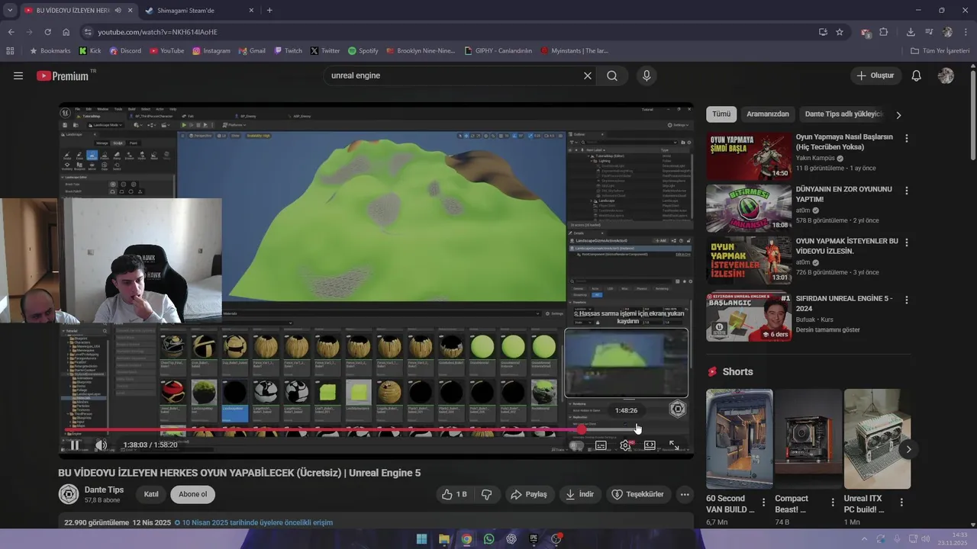The width and height of the screenshot is (977, 549).
Task: Open the Dante Tips channel name link
Action: (x=104, y=490)
